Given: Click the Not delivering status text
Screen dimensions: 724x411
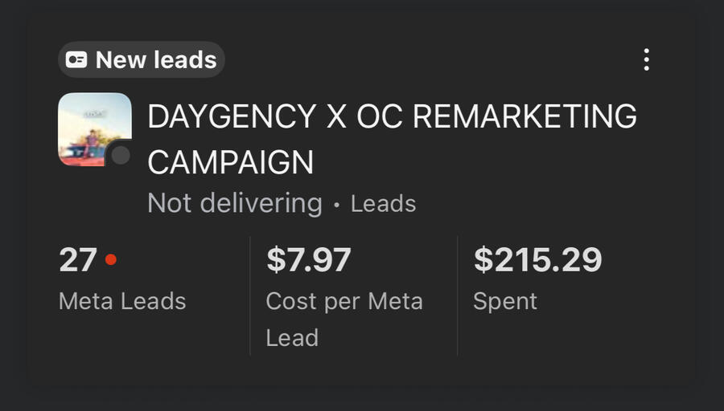Looking at the screenshot, I should tap(234, 203).
